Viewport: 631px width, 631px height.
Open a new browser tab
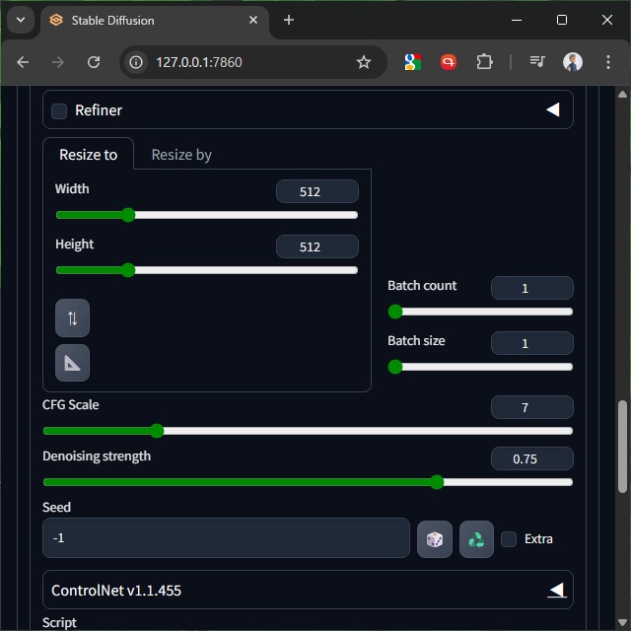pos(289,20)
